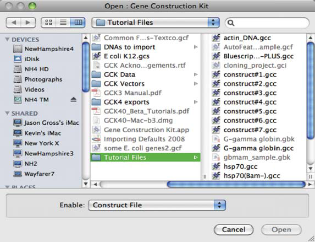Switch to icon view

coord(48,23)
